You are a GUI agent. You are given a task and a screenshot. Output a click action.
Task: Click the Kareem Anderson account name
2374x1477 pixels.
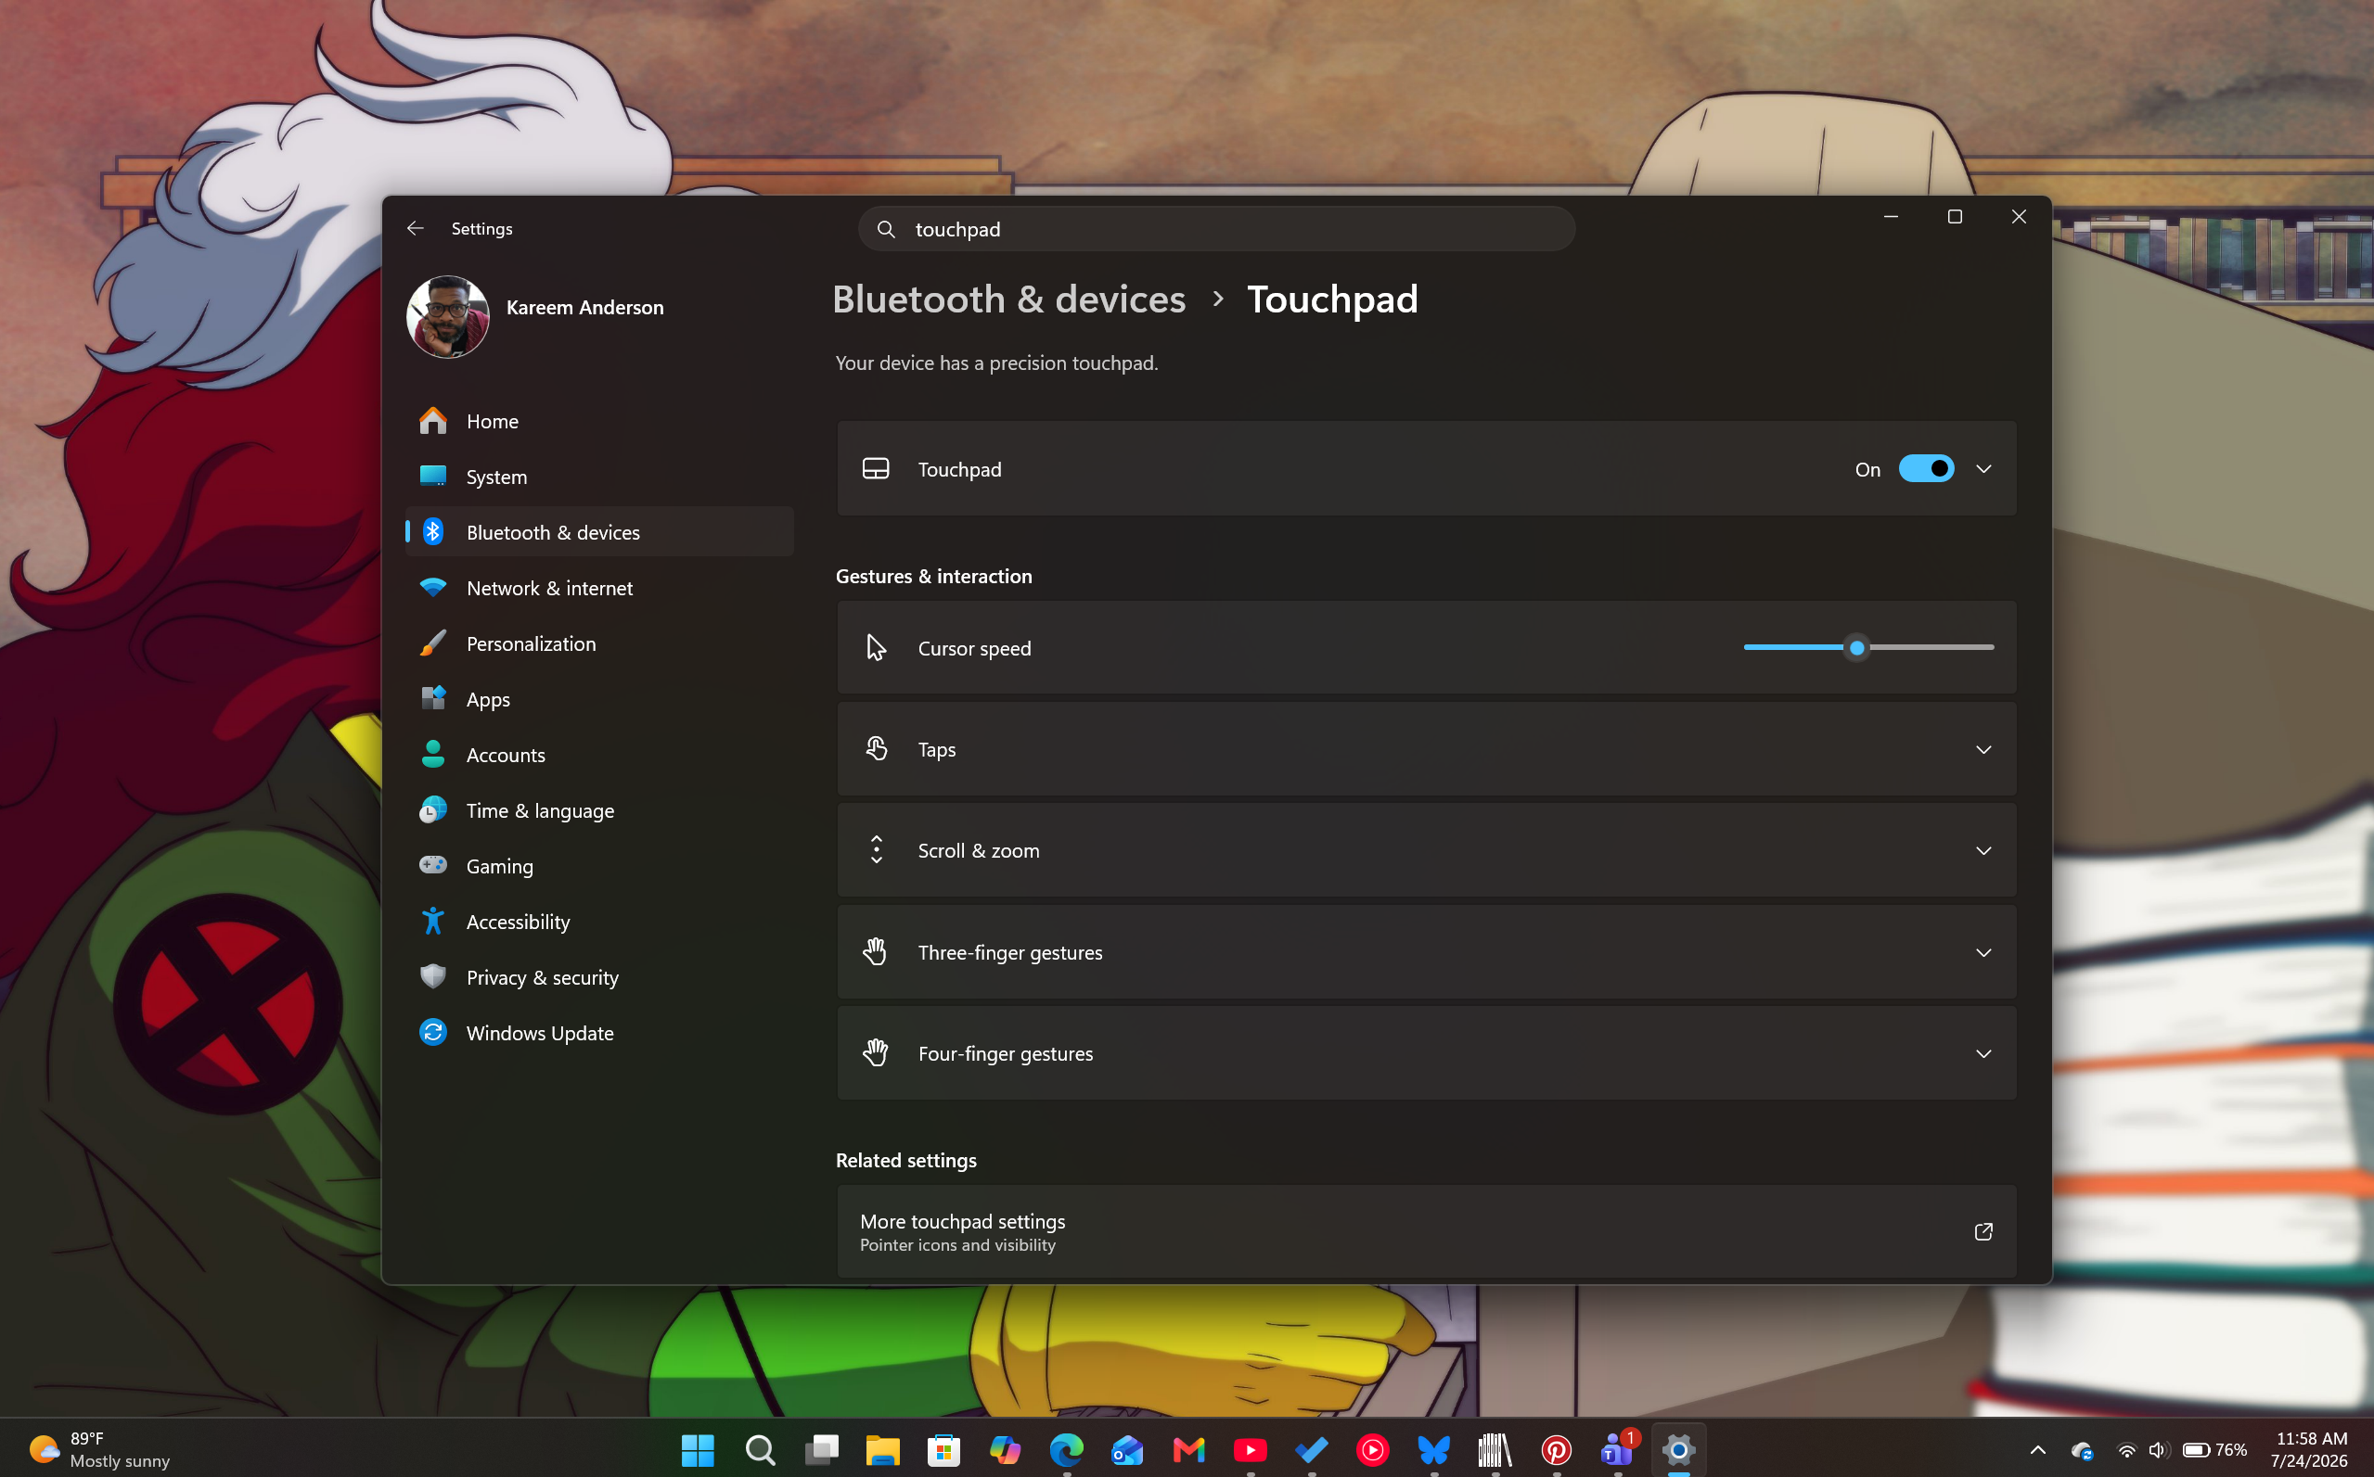coord(584,308)
